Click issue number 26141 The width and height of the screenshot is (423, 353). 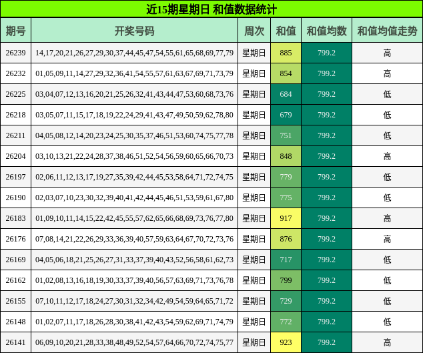point(15,342)
